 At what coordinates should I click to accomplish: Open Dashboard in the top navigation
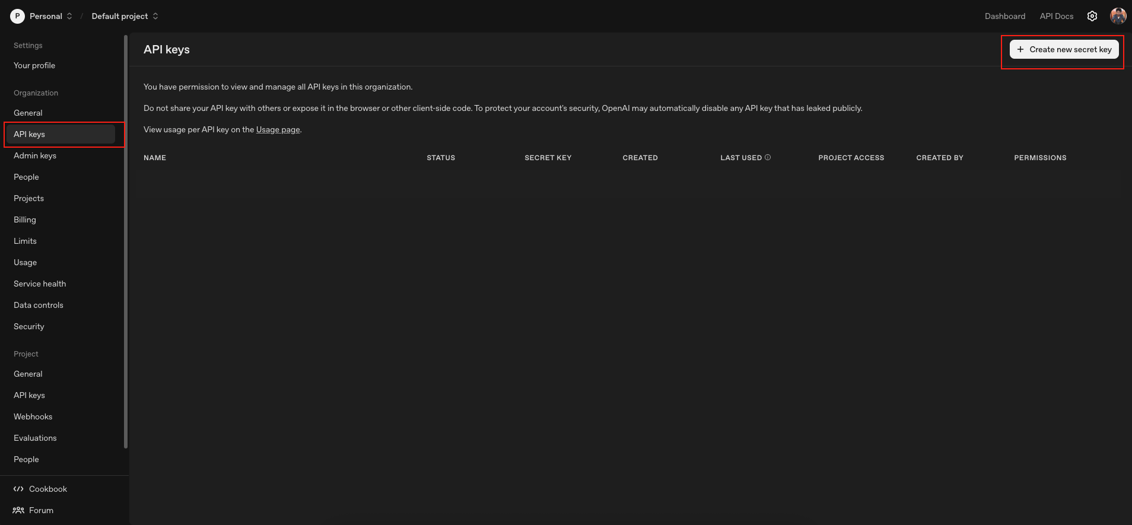pyautogui.click(x=1005, y=16)
